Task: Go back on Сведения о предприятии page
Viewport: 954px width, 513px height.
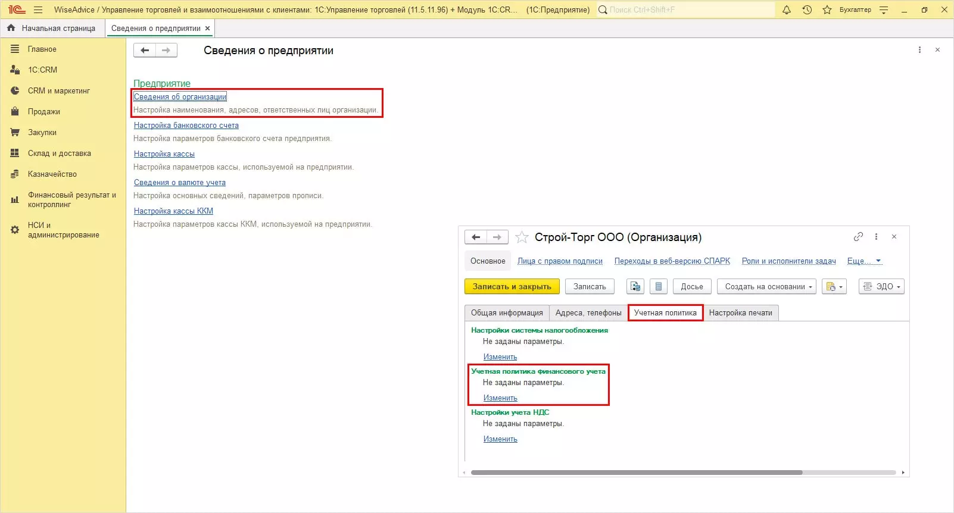Action: point(144,51)
